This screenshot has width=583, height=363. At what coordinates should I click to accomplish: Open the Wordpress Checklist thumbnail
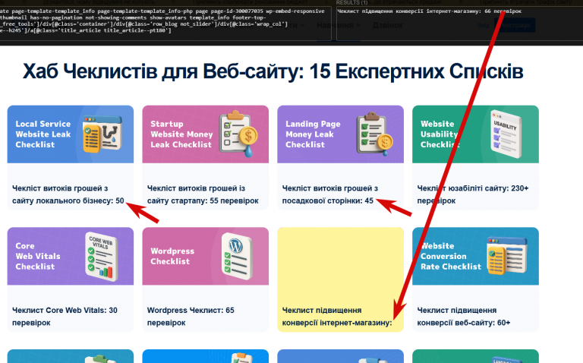pyautogui.click(x=205, y=256)
